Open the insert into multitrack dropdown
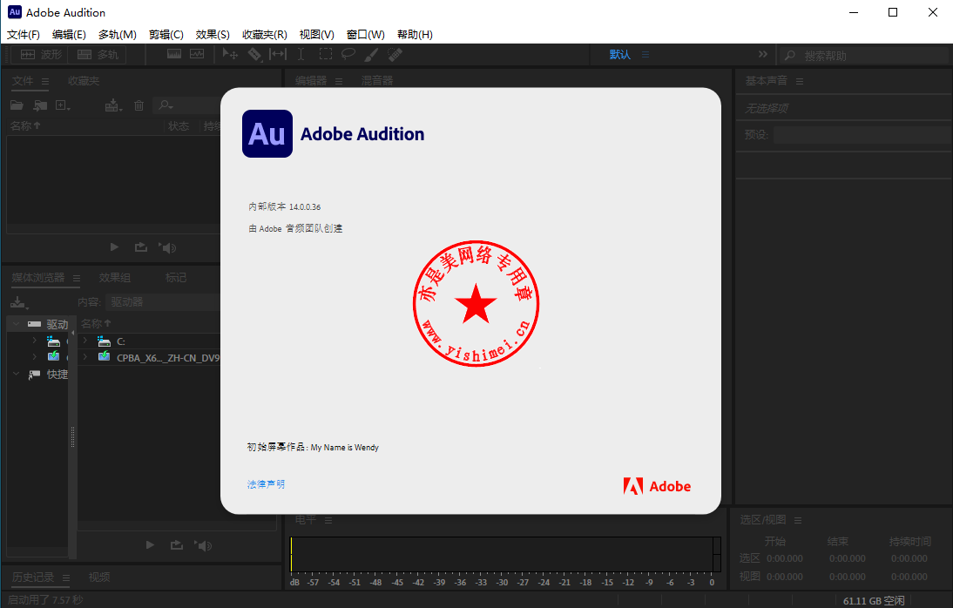The height and width of the screenshot is (608, 953). tap(113, 105)
